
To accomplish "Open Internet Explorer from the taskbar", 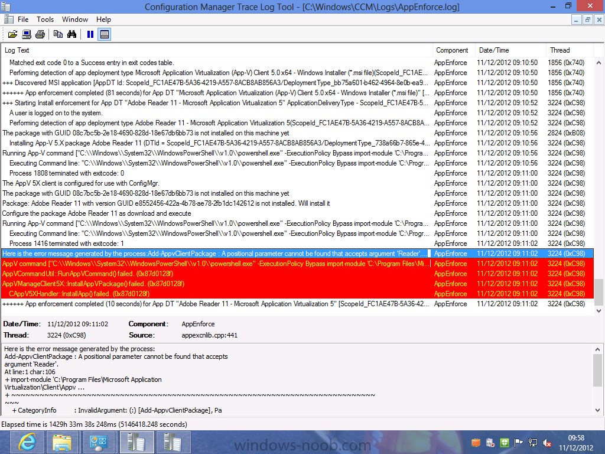I will (x=27, y=442).
